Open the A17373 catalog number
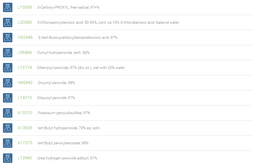The image size is (253, 165). 25,143
